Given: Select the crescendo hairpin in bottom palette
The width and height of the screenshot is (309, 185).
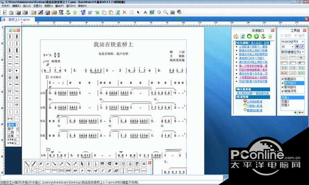Looking at the screenshot, I should point(34,170).
